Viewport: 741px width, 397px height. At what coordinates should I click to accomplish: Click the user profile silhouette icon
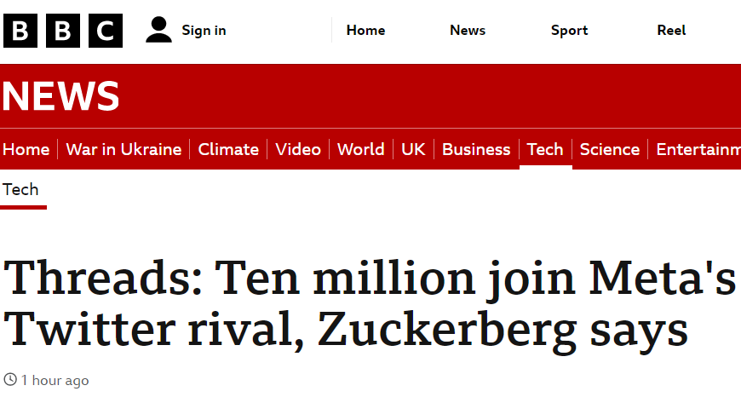click(x=158, y=31)
